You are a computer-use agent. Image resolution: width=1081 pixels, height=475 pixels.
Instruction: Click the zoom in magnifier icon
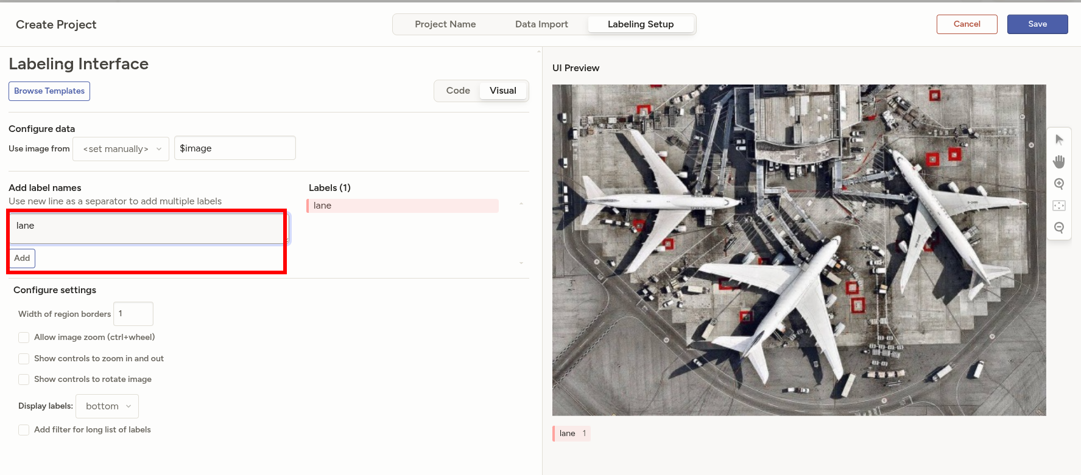(x=1059, y=184)
